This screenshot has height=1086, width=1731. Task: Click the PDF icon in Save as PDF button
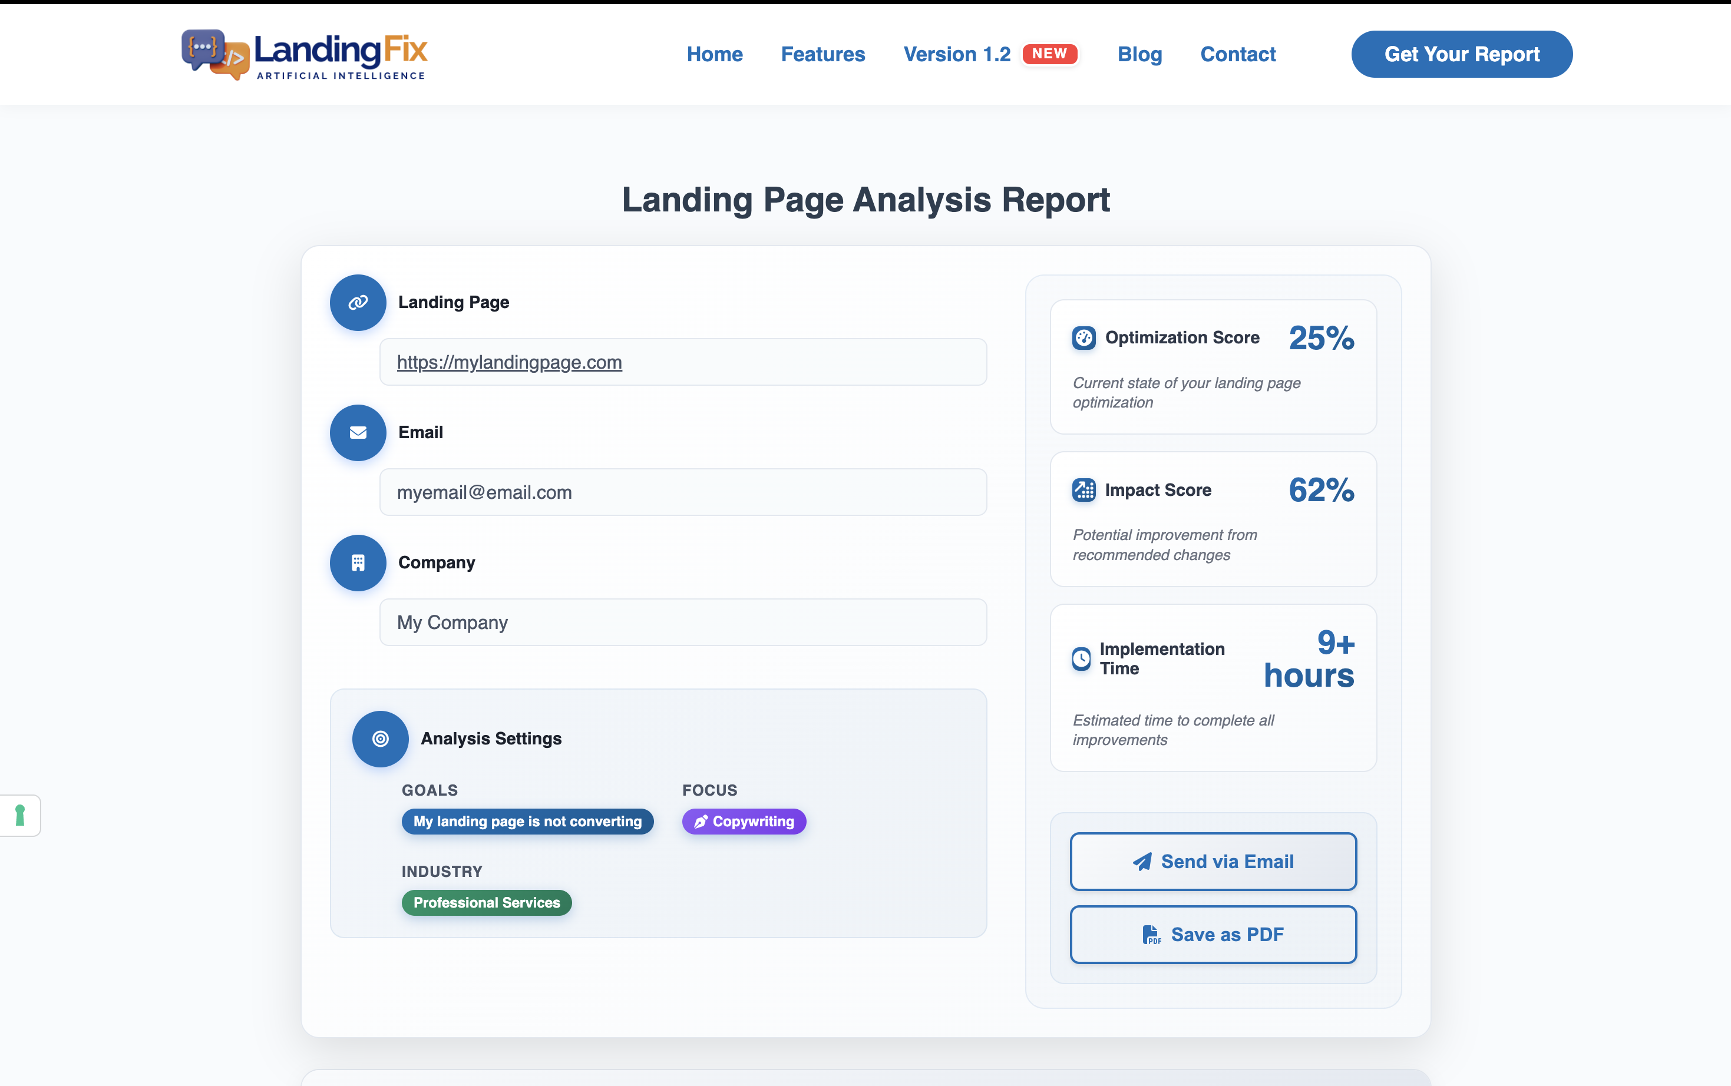(1151, 933)
